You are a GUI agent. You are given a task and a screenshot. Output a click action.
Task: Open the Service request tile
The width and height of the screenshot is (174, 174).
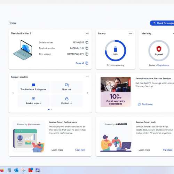point(33,101)
